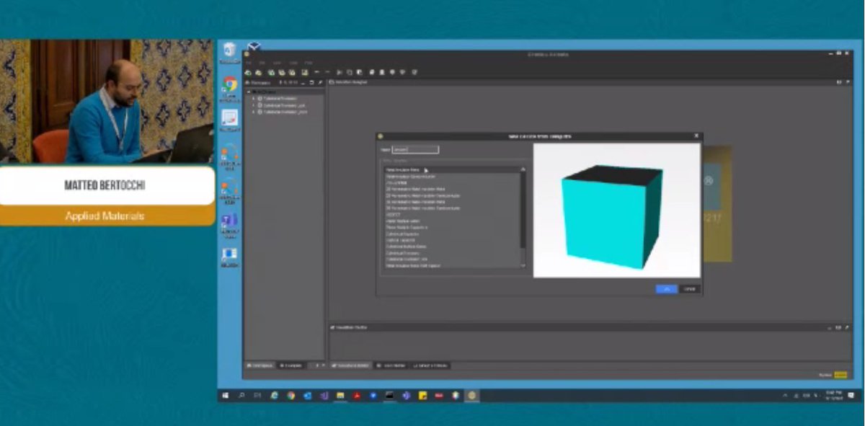Open Adobe Acrobat from the taskbar
Screen dimensions: 865x426
(x=357, y=396)
